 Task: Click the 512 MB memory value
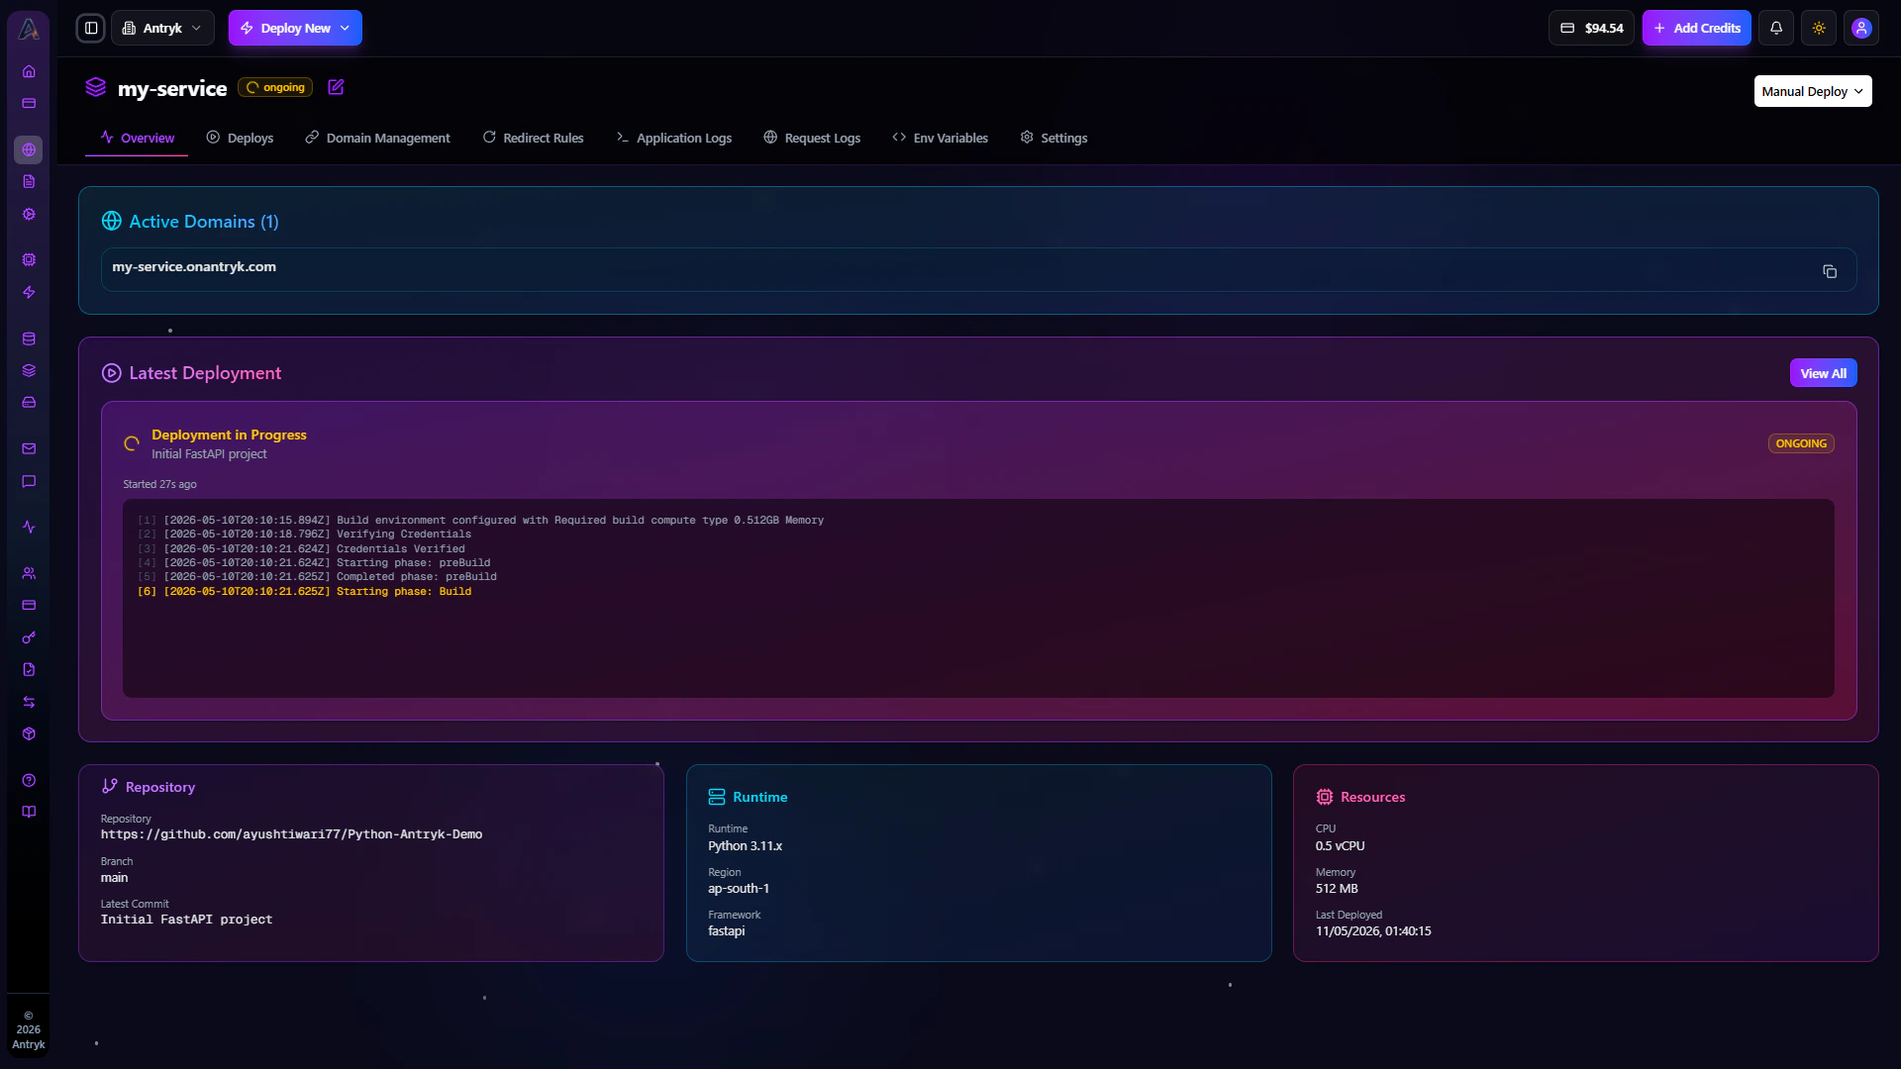point(1337,888)
